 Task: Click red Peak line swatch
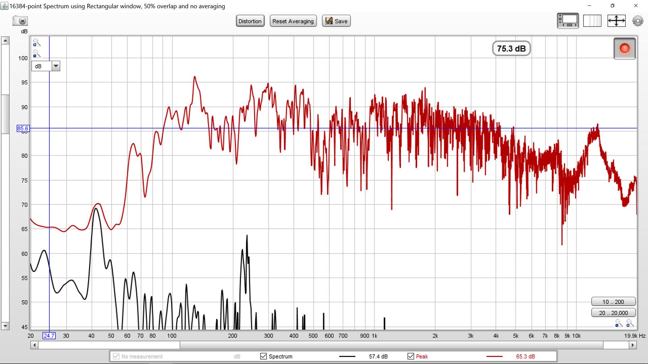pos(494,356)
